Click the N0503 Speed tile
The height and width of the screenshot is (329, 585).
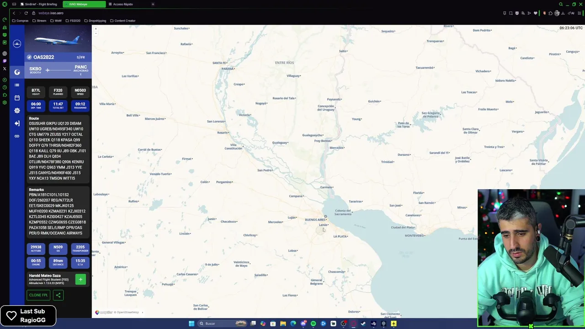[x=80, y=91]
